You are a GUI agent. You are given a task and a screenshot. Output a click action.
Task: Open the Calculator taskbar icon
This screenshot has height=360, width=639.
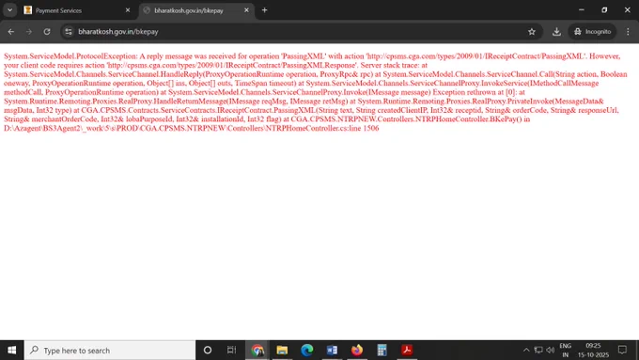pos(382,351)
